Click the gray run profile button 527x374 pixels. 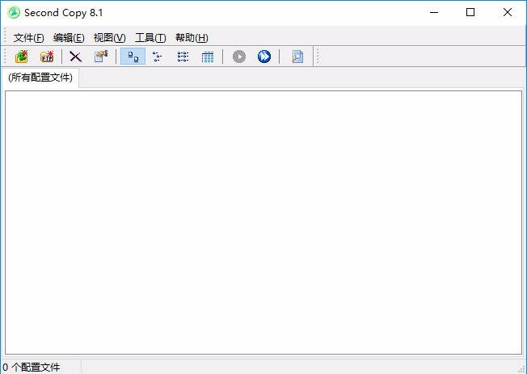(239, 57)
